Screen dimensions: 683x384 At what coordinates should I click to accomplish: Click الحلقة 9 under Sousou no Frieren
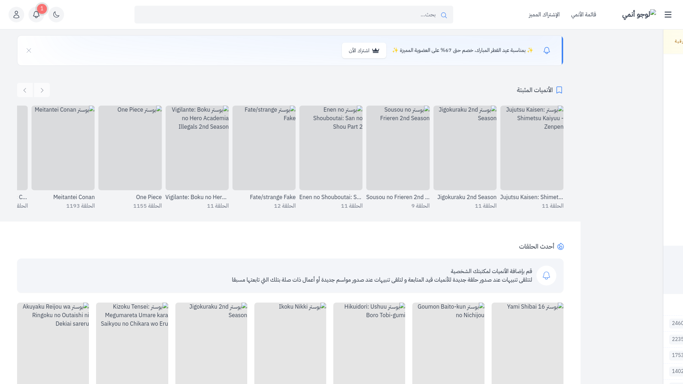[x=420, y=206]
